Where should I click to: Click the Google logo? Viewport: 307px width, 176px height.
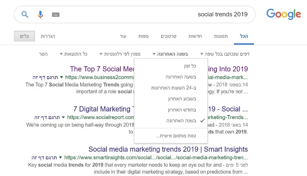pos(283,14)
